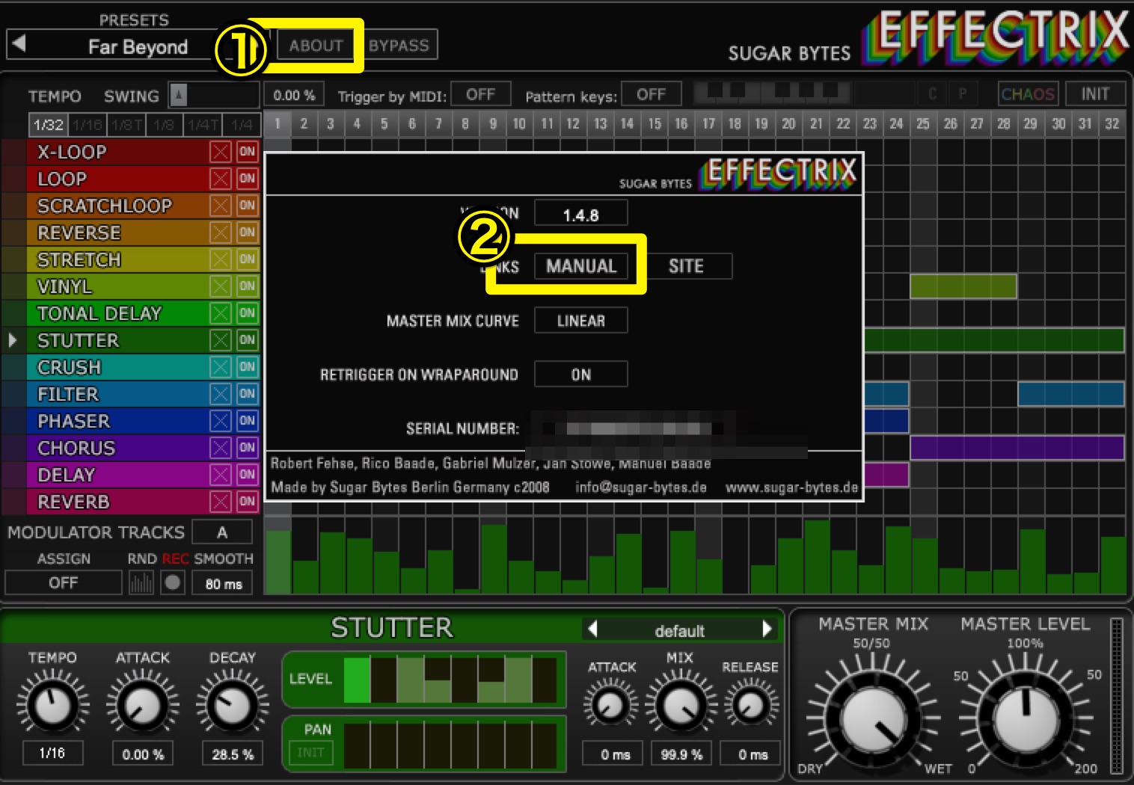The height and width of the screenshot is (785, 1134).
Task: Toggle the ON switch for VINYL effect
Action: pos(247,286)
